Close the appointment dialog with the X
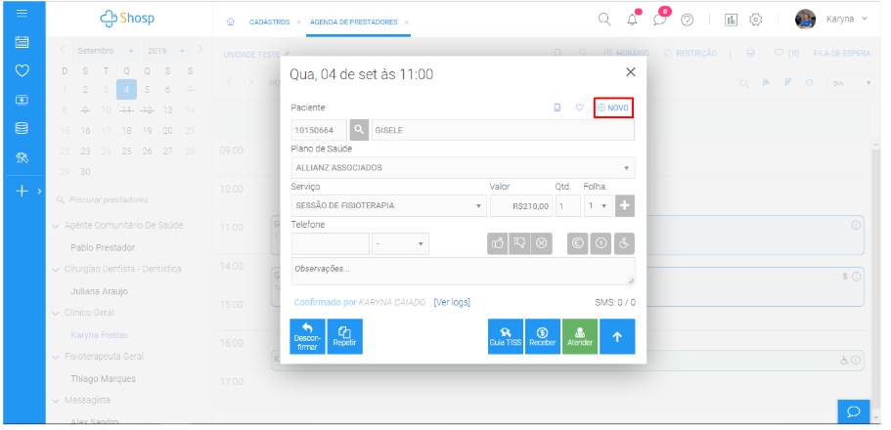The width and height of the screenshot is (891, 430). [x=630, y=72]
